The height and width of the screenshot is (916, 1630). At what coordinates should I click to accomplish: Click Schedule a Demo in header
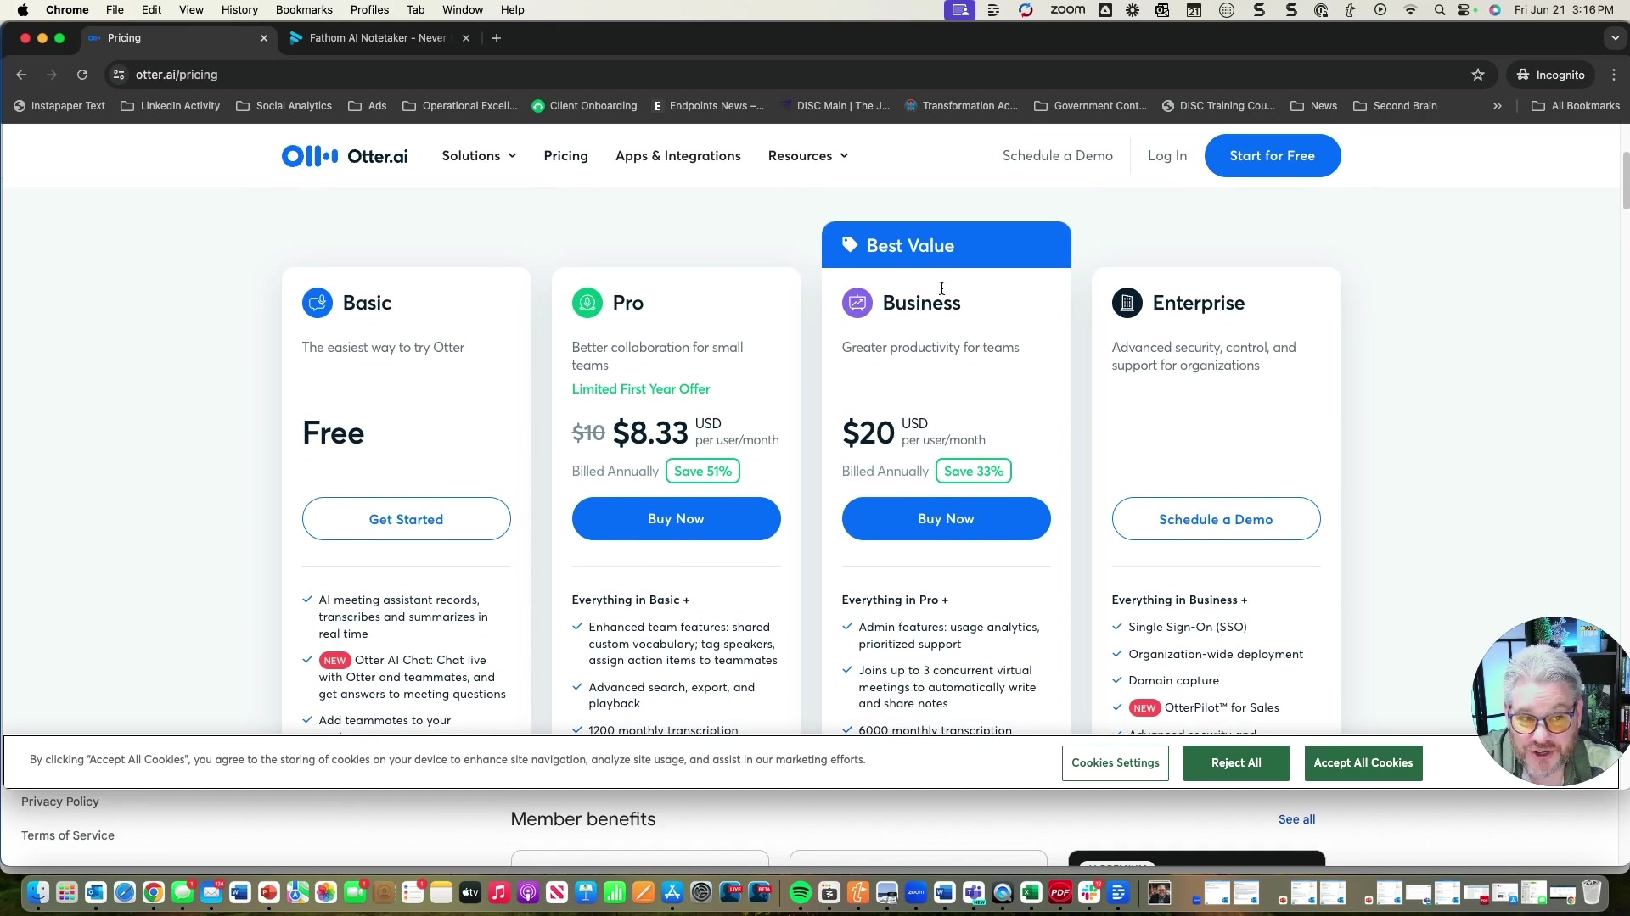1058,156
